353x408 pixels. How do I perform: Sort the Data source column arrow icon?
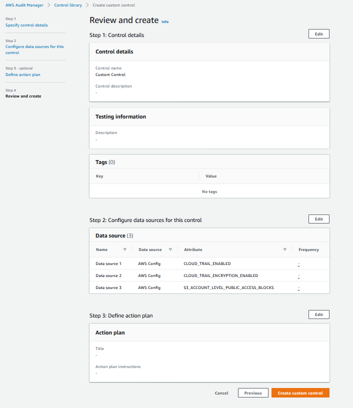click(x=170, y=249)
